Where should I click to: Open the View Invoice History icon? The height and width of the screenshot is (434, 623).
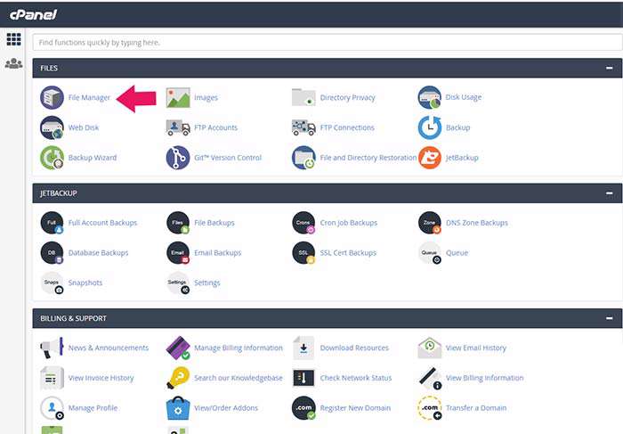pos(52,378)
